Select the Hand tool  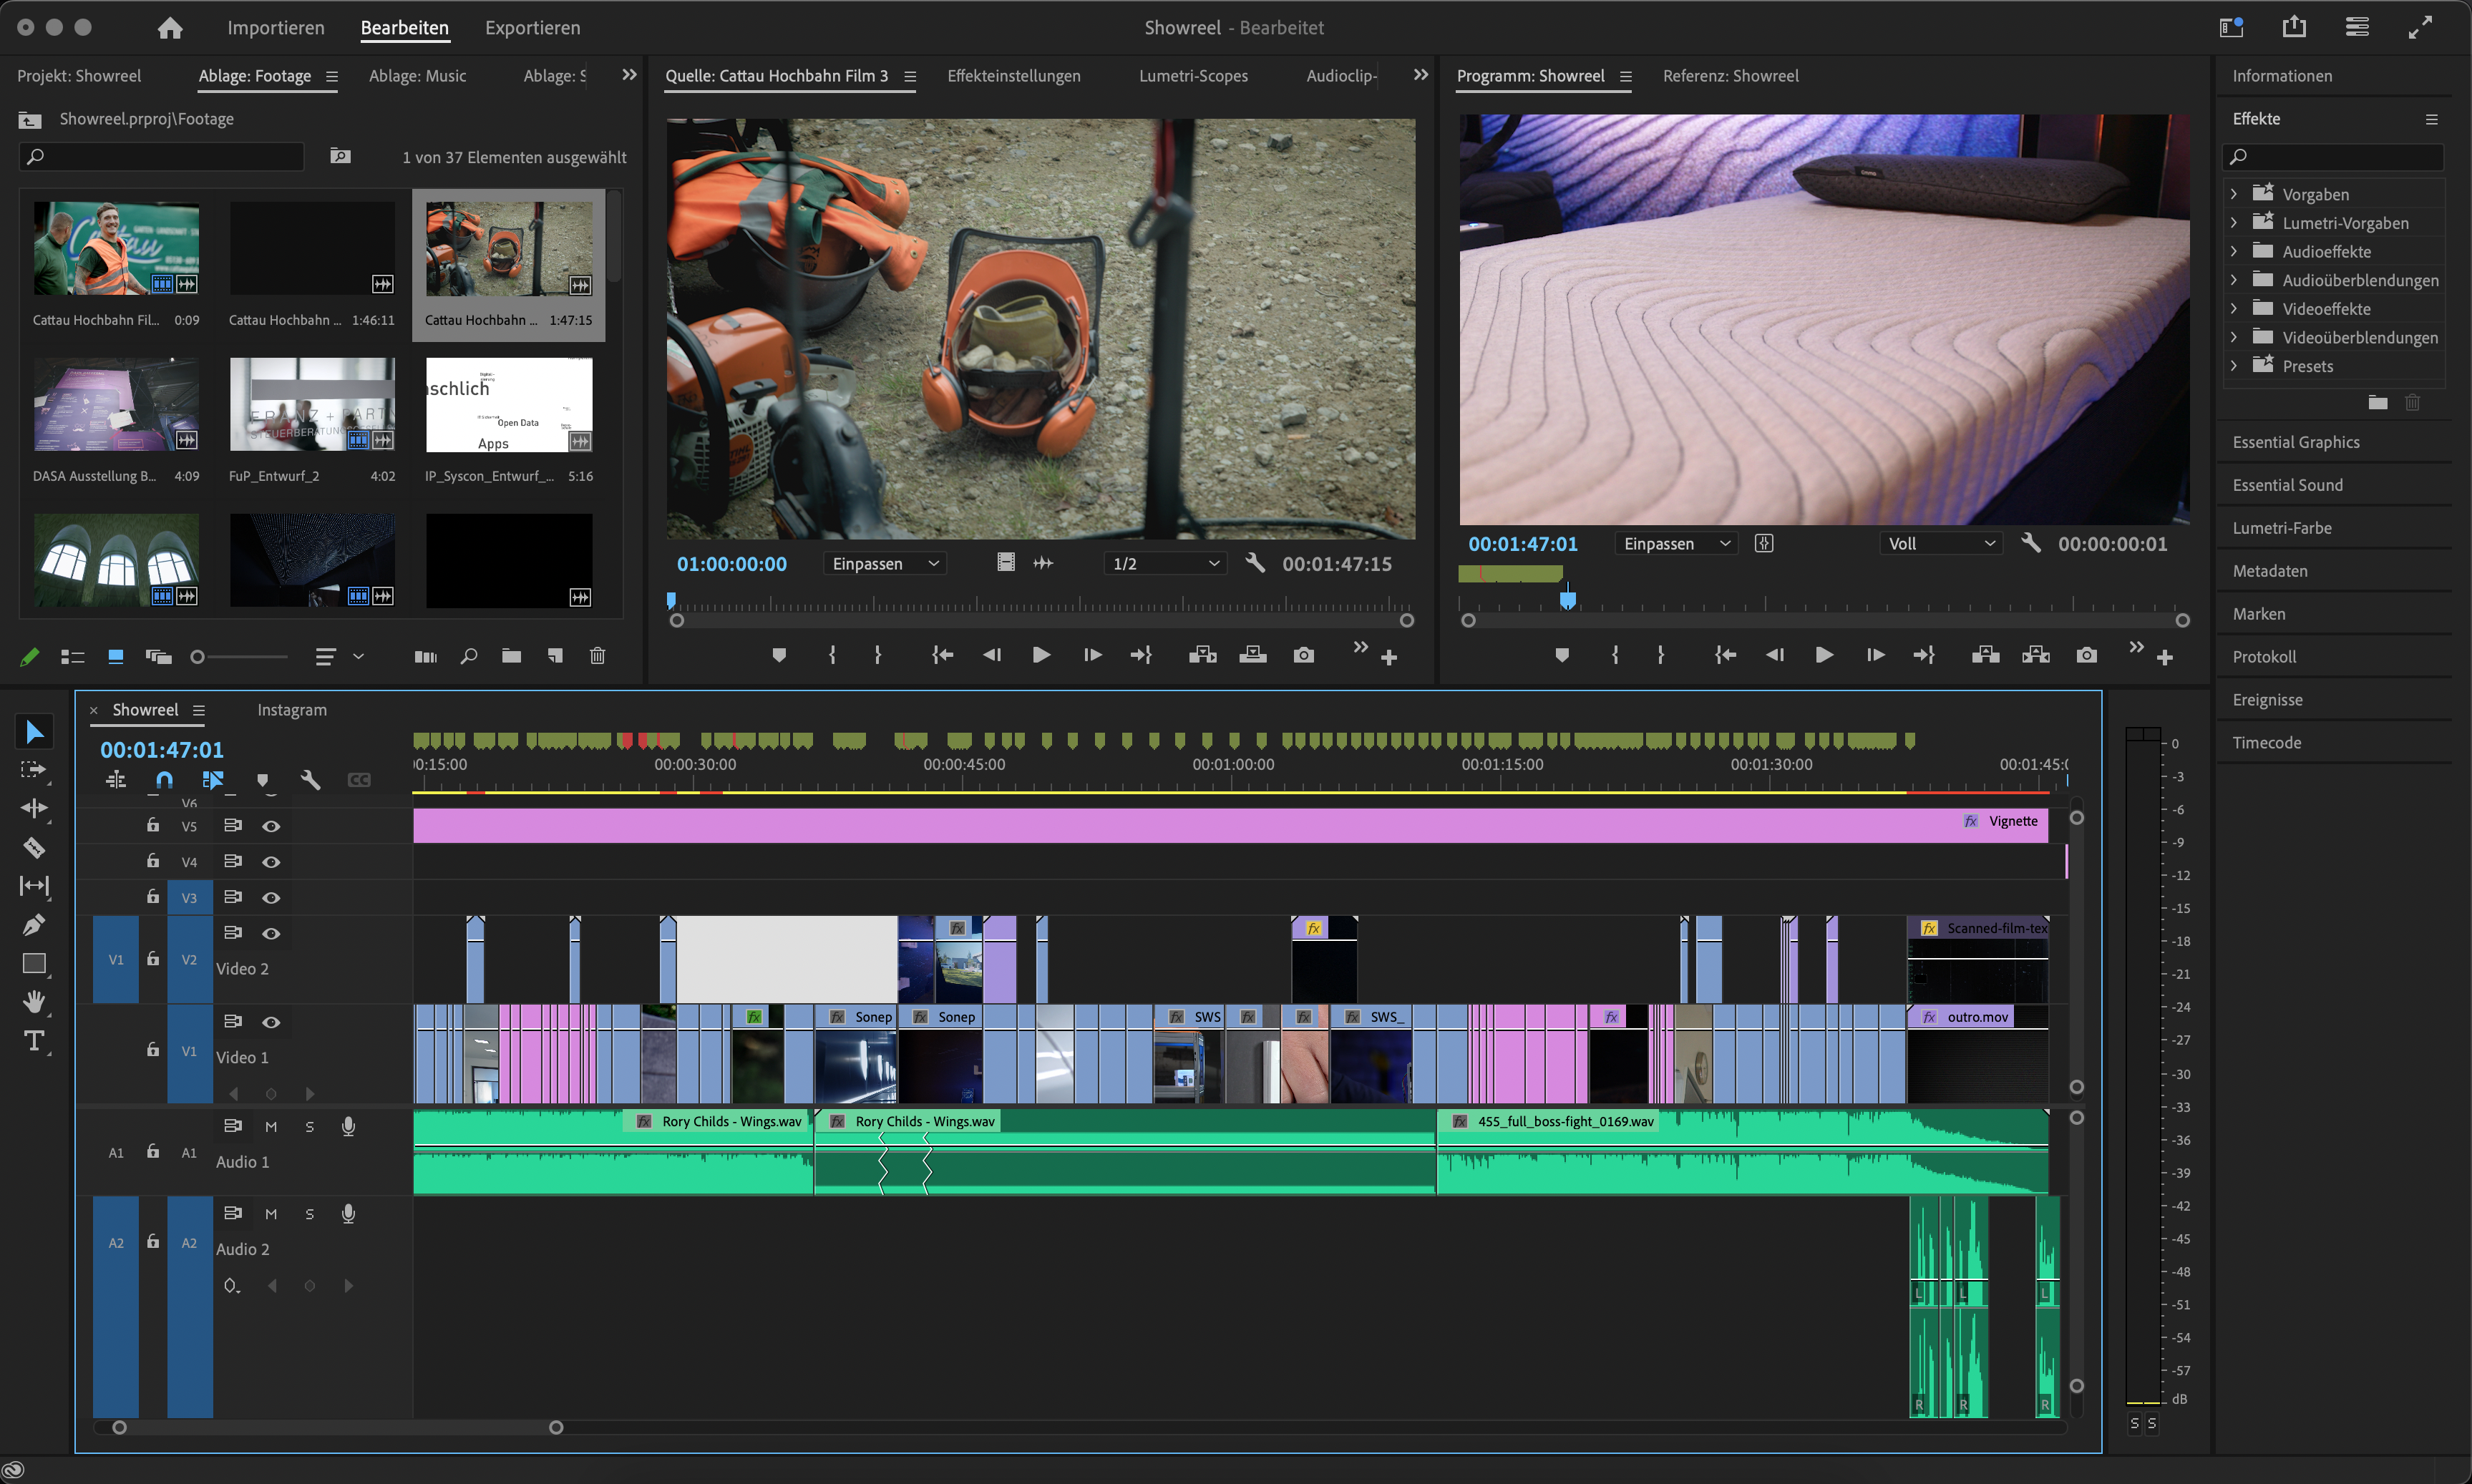point(34,1001)
